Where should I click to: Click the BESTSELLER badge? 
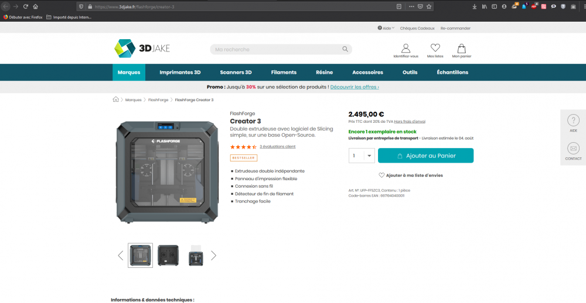[x=244, y=158]
